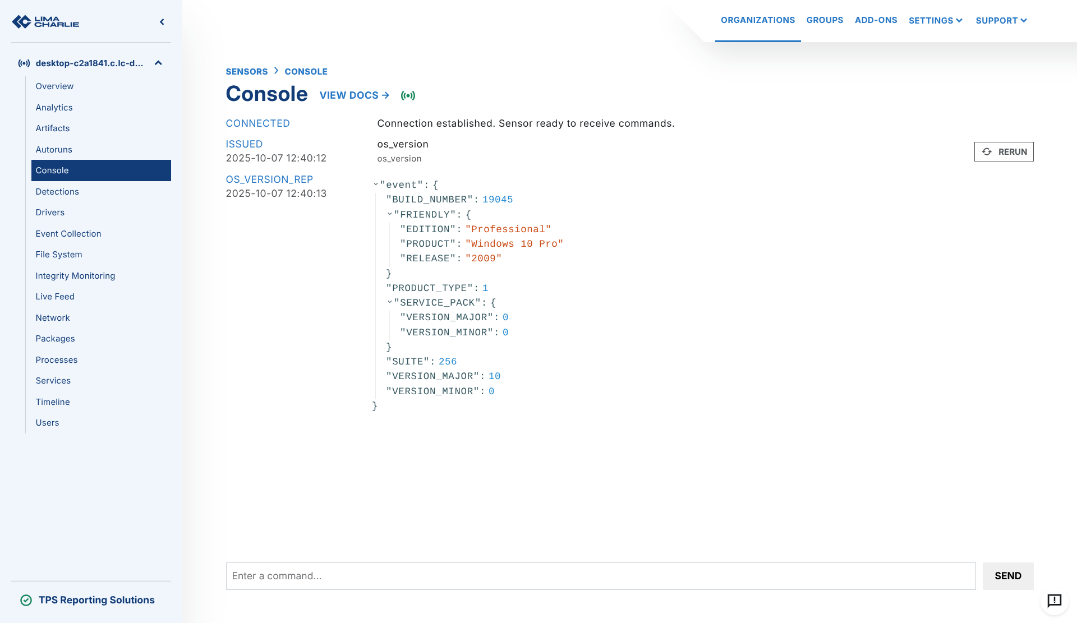1077x623 pixels.
Task: Collapse the "event" JSON node
Action: click(x=376, y=184)
